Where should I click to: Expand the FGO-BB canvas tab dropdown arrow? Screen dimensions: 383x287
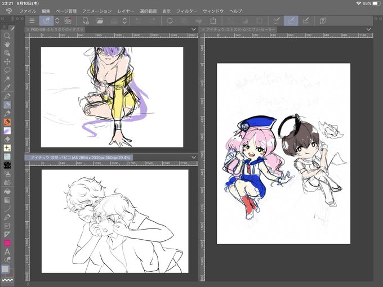[x=194, y=29]
